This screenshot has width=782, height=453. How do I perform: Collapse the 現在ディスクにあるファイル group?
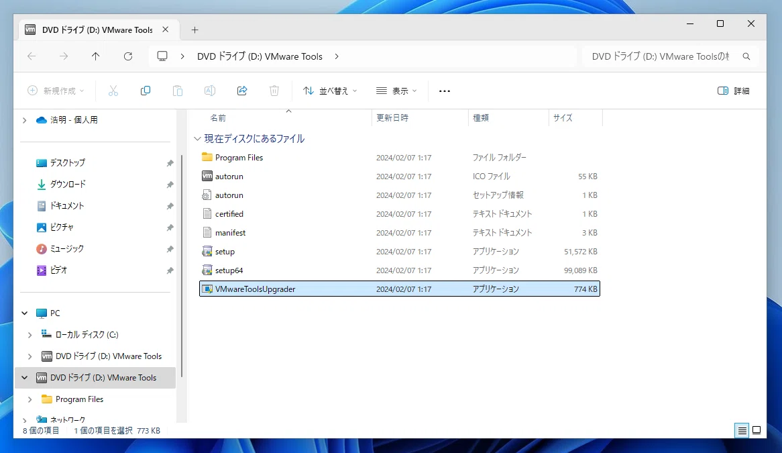pyautogui.click(x=197, y=139)
